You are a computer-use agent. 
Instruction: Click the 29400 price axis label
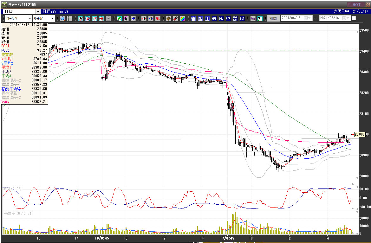click(364, 51)
